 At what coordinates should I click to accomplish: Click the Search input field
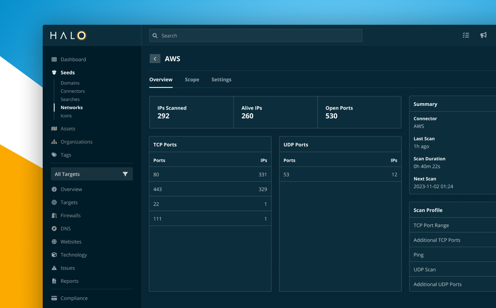click(x=256, y=35)
